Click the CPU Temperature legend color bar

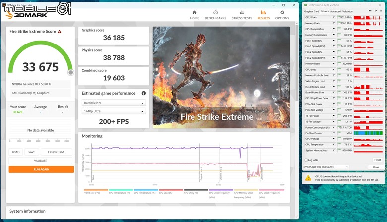tap(121, 190)
